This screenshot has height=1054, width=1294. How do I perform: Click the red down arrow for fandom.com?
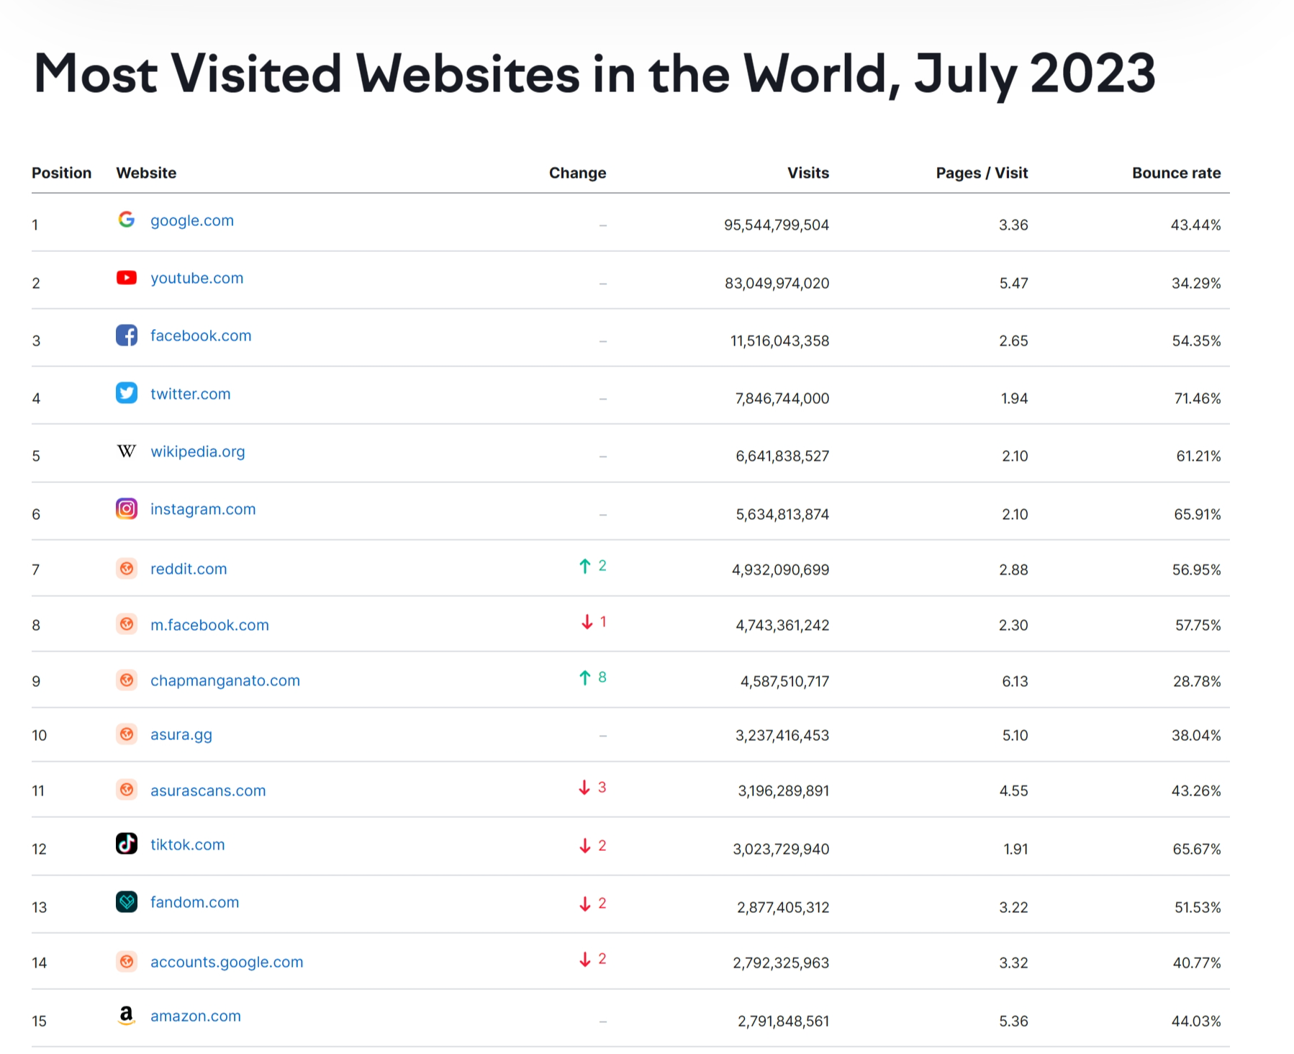click(585, 904)
